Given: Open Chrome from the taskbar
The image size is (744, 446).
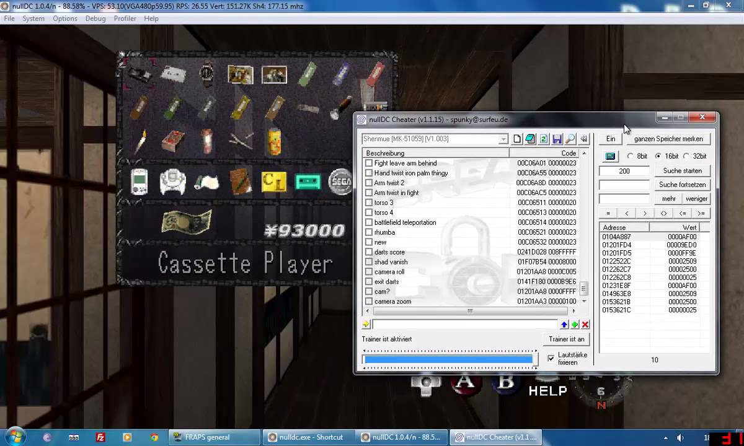Looking at the screenshot, I should 154,437.
